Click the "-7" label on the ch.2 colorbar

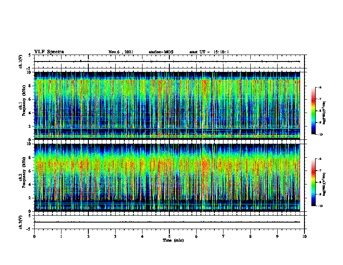[320, 171]
